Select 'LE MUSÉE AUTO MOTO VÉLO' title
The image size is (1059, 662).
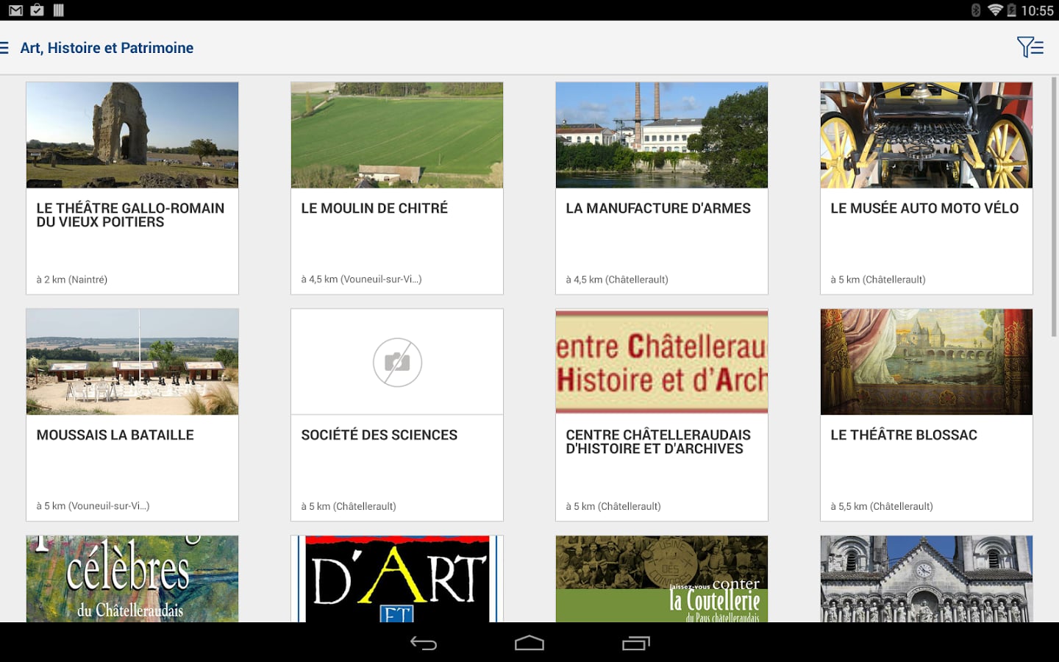pos(924,208)
